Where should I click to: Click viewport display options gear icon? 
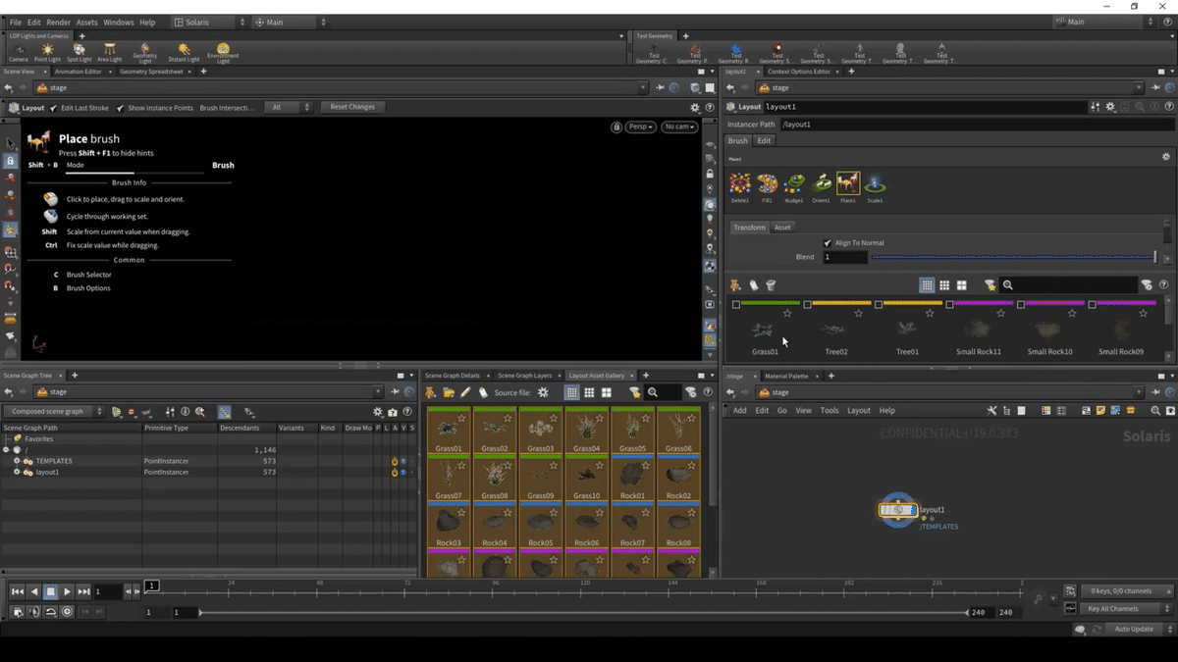pos(695,108)
